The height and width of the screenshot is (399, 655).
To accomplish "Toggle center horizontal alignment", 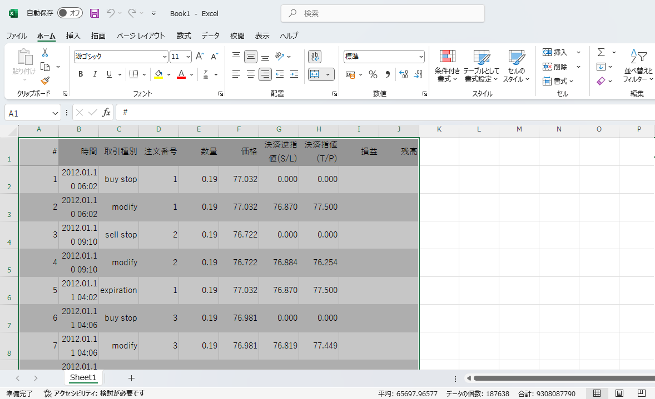I will pyautogui.click(x=251, y=74).
